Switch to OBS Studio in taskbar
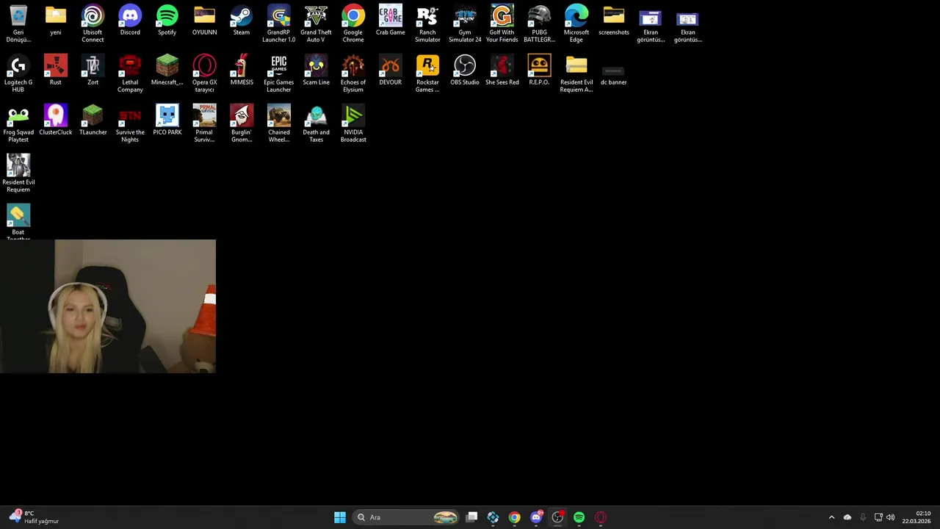940x529 pixels. [557, 517]
